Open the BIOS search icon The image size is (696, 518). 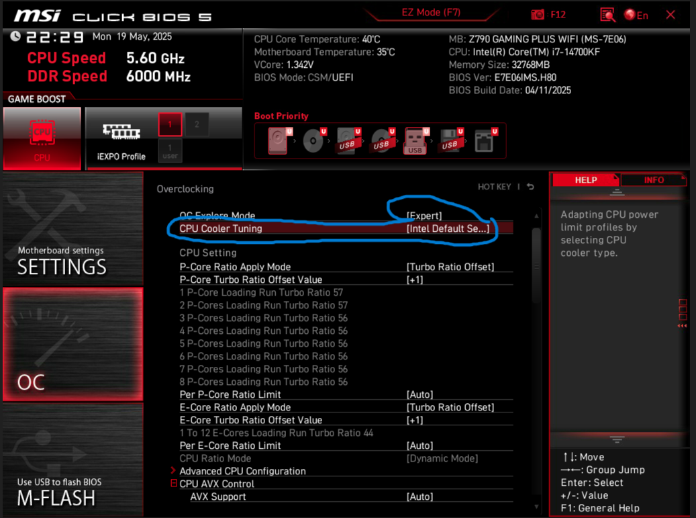pos(607,15)
